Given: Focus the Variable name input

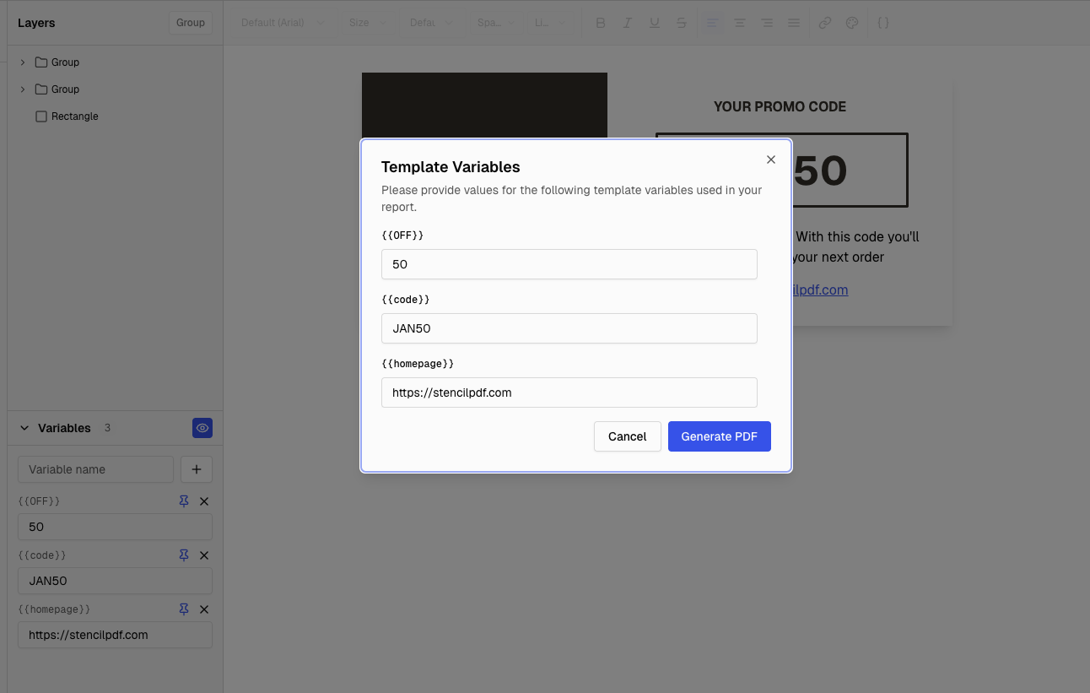Looking at the screenshot, I should coord(95,469).
